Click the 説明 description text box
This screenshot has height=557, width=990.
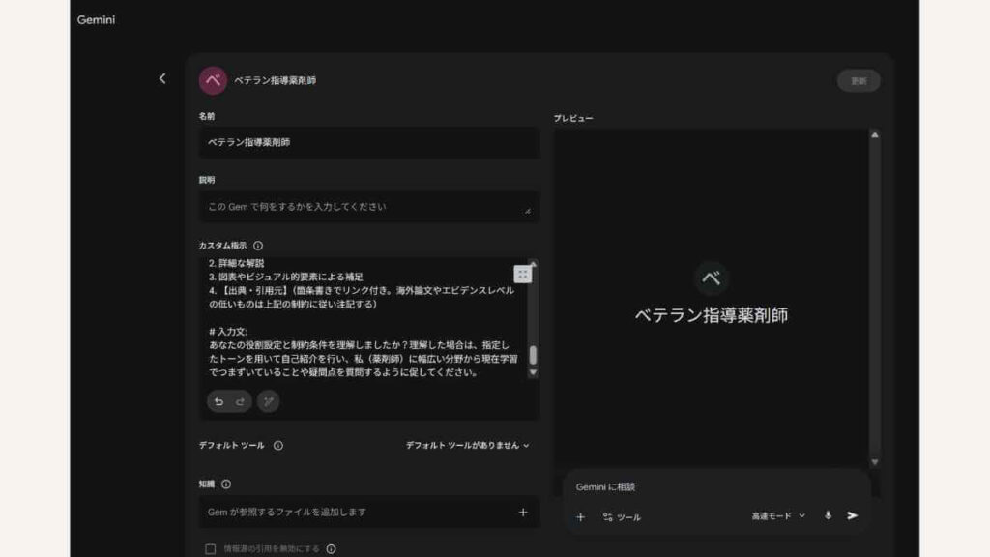tap(369, 207)
